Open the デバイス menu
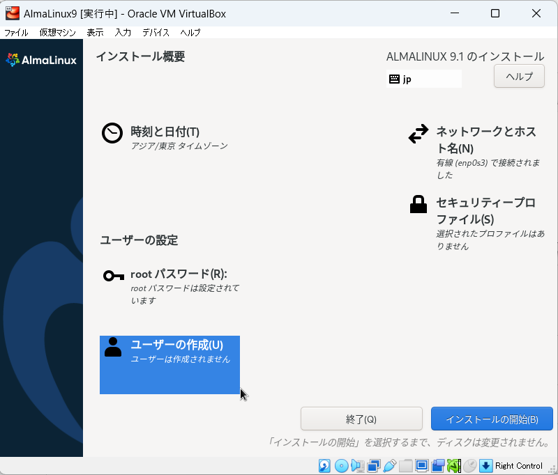558x475 pixels. [156, 33]
